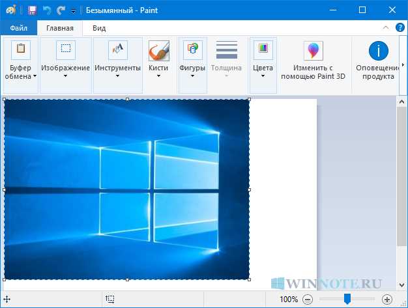Click the vertical scrollbar on the right
This screenshot has width=408, height=308.
coord(401,169)
